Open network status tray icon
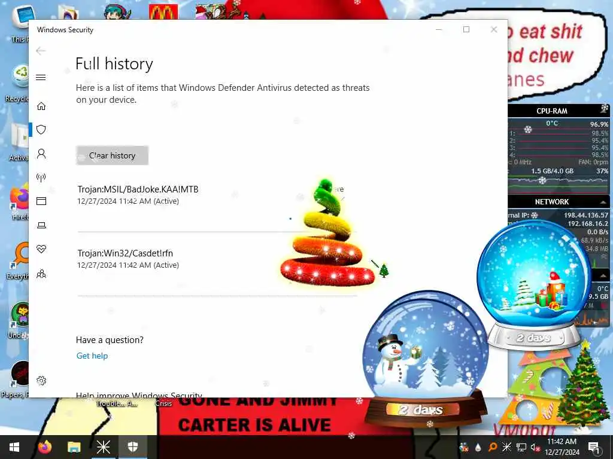The width and height of the screenshot is (613, 459). pos(521,447)
